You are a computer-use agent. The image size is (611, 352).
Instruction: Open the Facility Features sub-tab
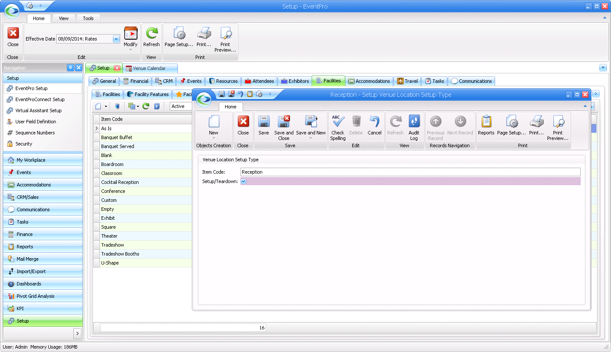[148, 94]
